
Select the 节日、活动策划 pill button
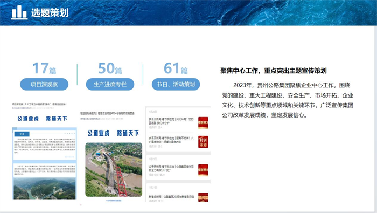[176, 84]
